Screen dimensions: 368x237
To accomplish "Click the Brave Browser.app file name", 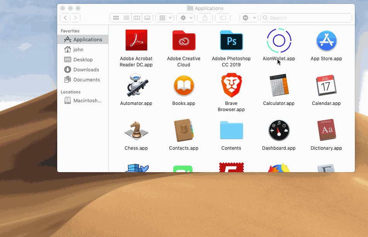I will click(x=231, y=107).
